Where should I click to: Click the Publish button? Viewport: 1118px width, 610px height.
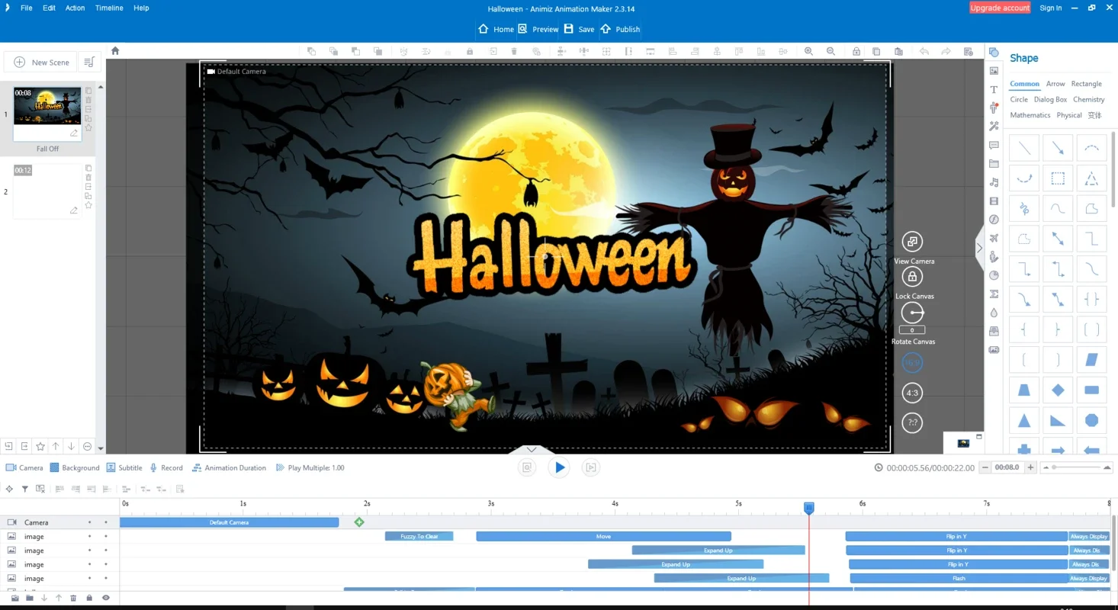620,29
